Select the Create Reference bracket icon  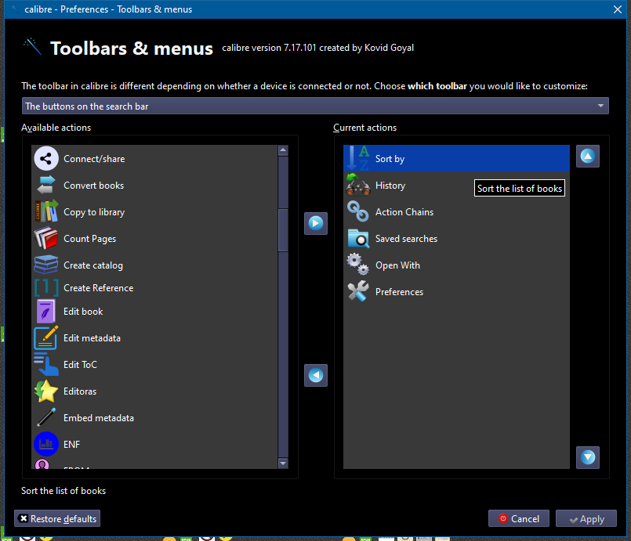(46, 288)
